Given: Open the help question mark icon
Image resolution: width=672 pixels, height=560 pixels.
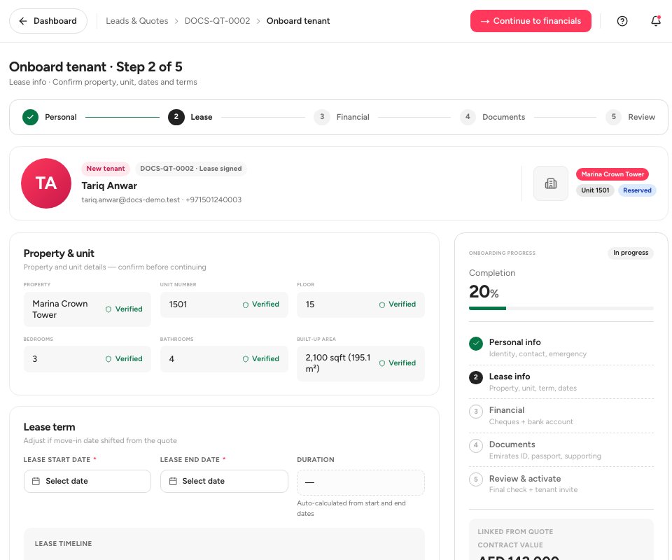Looking at the screenshot, I should 622,21.
